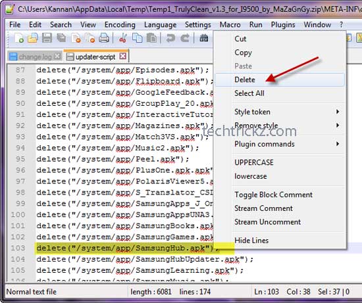Choose lowercase in the context menu
The width and height of the screenshot is (362, 303).
click(x=250, y=176)
